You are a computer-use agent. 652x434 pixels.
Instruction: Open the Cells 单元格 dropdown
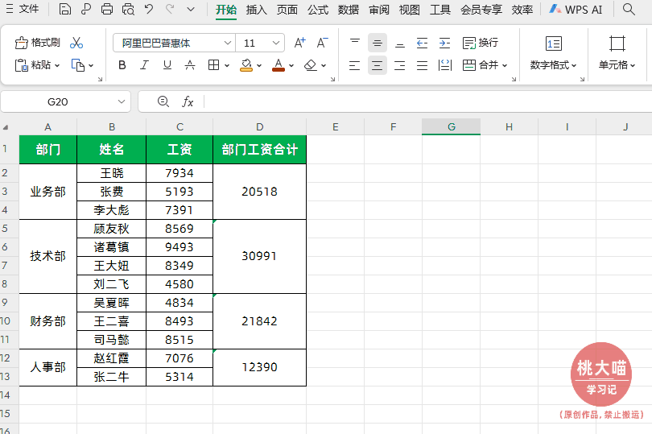click(617, 65)
